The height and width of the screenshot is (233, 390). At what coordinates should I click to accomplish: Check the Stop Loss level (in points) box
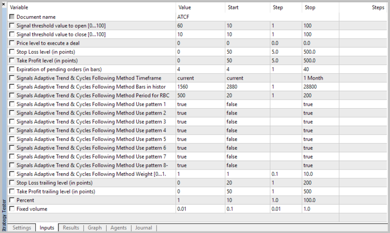[x=11, y=51]
